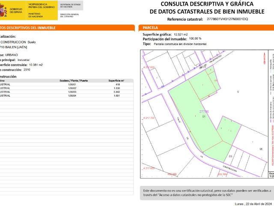Click the INDUSTRIAL cell in row 1/00/01
This screenshot has height=206, width=274.
(5, 85)
